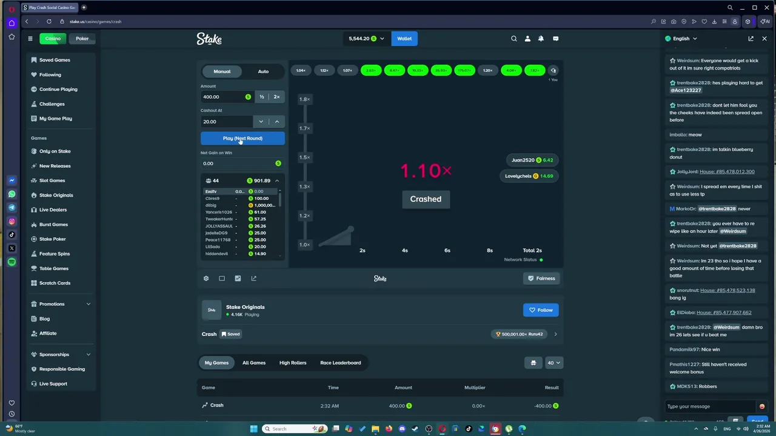
Task: Open the search icon in Stake header
Action: coord(513,39)
